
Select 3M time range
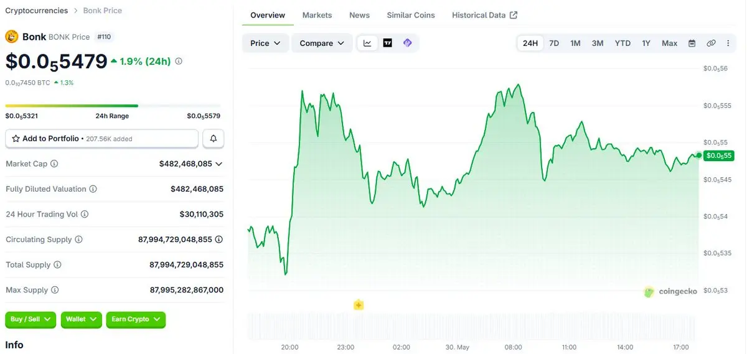click(598, 43)
